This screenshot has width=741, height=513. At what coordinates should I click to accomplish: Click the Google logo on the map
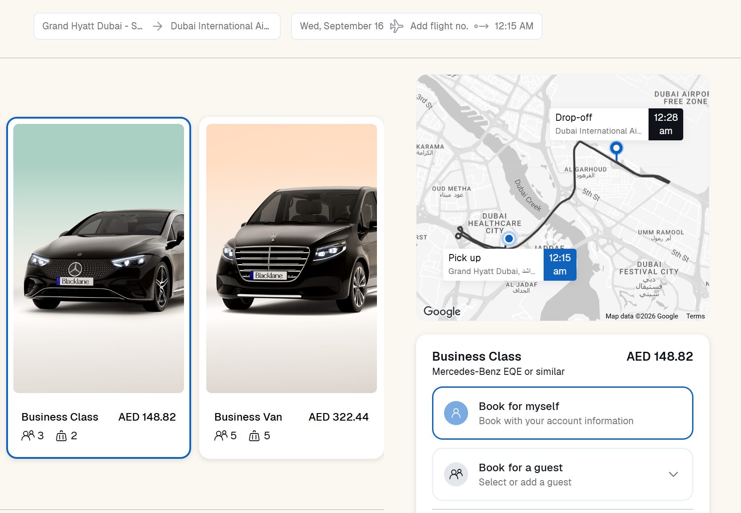click(x=442, y=311)
